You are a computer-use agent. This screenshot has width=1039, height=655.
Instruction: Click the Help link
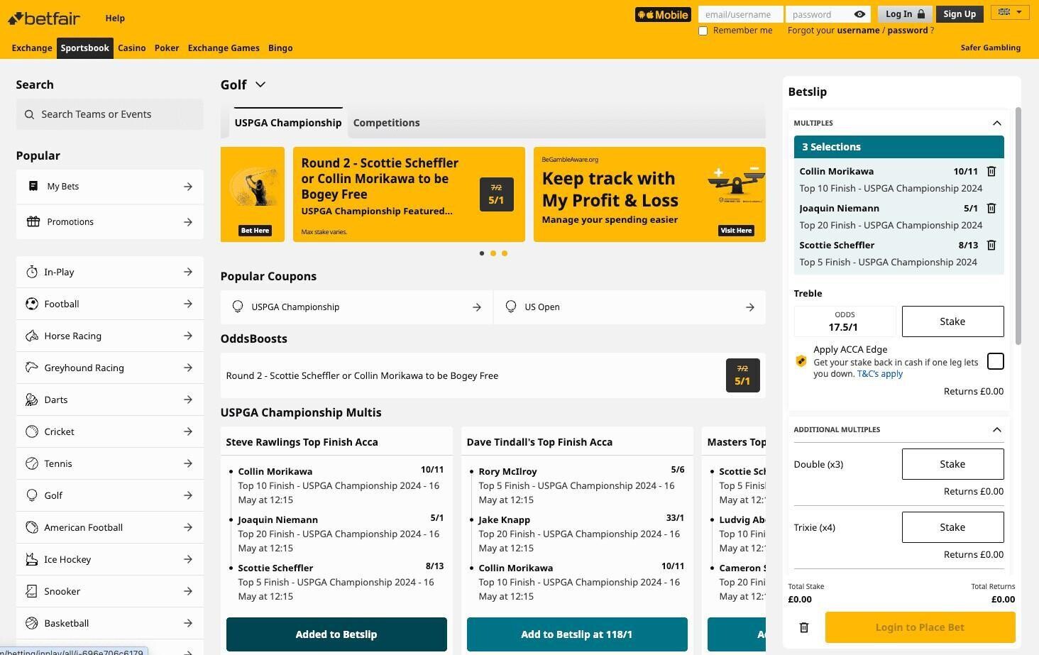point(115,18)
